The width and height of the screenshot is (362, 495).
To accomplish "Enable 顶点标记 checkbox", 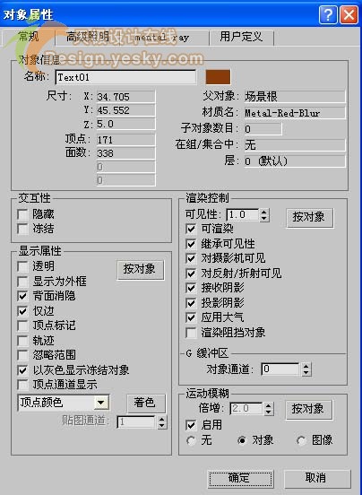I will click(x=23, y=326).
